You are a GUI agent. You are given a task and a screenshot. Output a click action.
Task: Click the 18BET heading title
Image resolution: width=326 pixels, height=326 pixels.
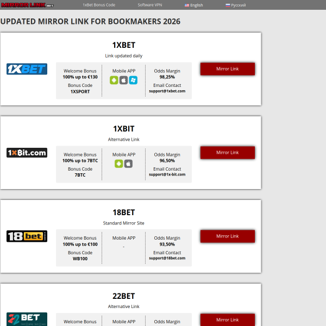(x=124, y=212)
